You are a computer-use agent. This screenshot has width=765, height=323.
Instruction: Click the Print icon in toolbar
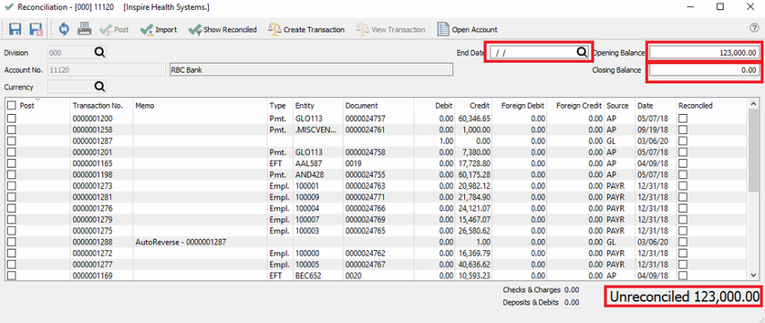click(85, 30)
